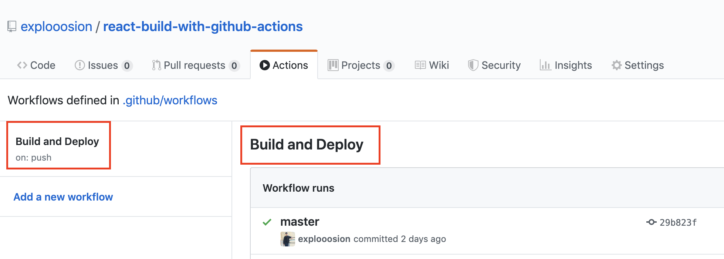
Task: Open the Issues tab
Action: coord(103,65)
